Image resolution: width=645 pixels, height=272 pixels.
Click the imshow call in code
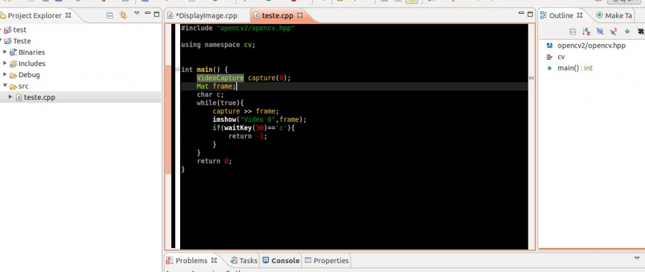click(224, 119)
